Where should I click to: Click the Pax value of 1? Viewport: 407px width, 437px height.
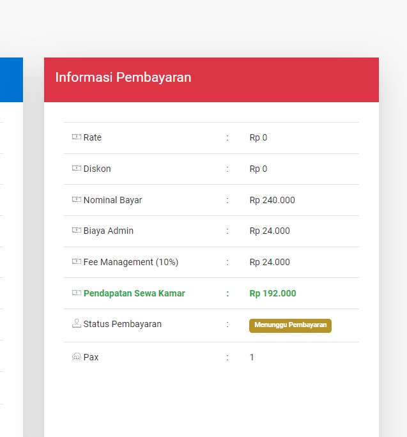tap(252, 357)
